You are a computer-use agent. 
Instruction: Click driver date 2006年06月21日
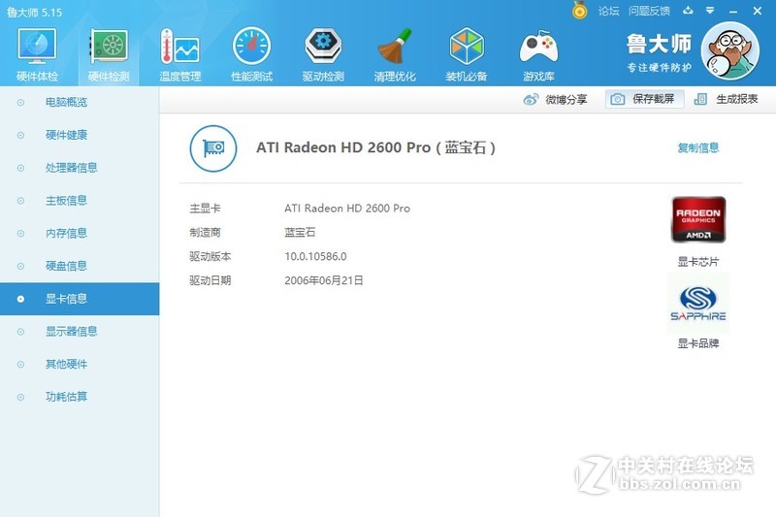point(324,280)
